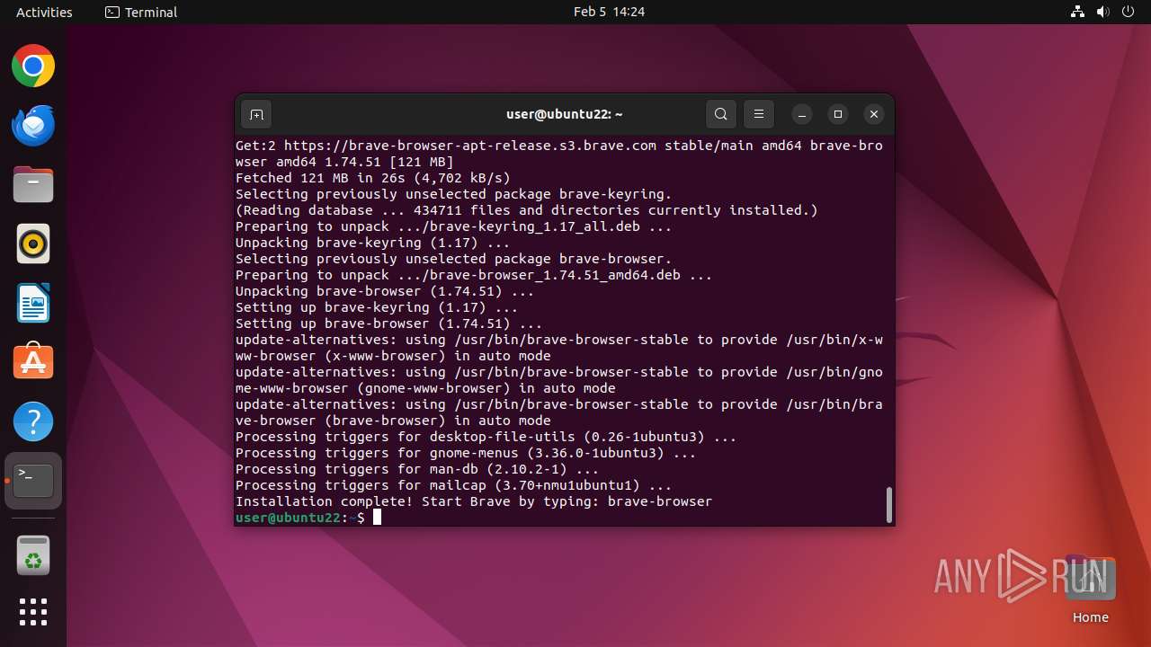Image resolution: width=1151 pixels, height=647 pixels.
Task: Click the user@ubuntu22 command prompt
Action: coord(300,518)
